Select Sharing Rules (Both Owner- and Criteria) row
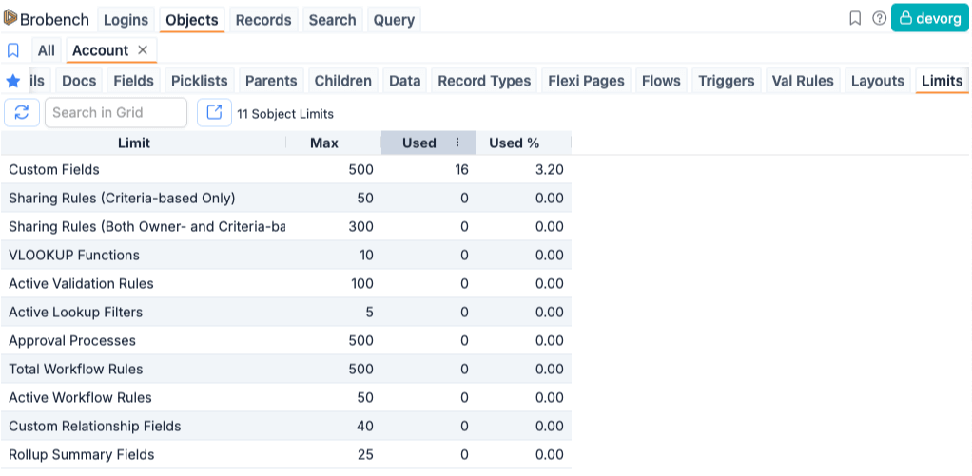The image size is (972, 476). [x=285, y=226]
